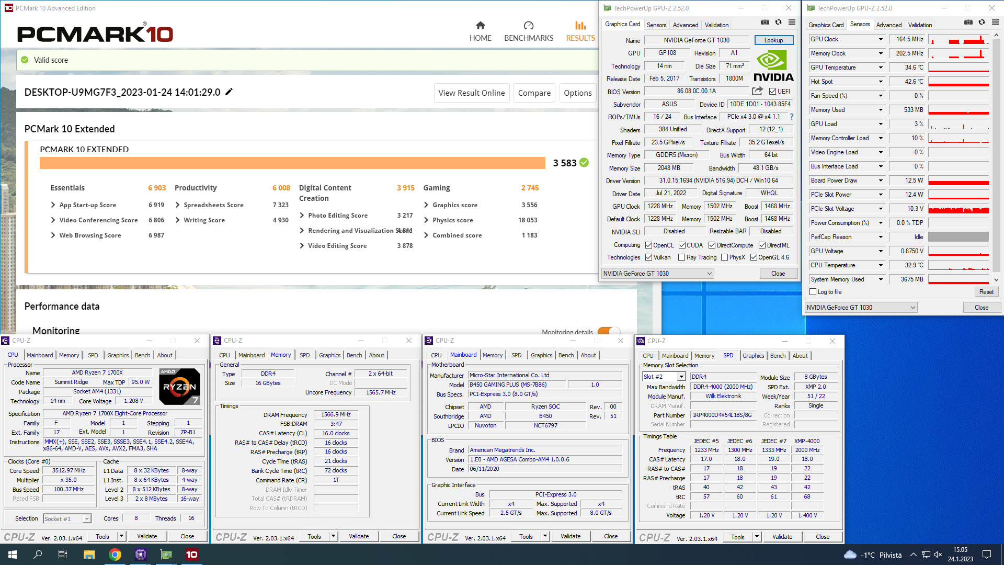1004x565 pixels.
Task: Switch to Advanced tab in GPU-Z Graphics Card window
Action: tap(685, 25)
